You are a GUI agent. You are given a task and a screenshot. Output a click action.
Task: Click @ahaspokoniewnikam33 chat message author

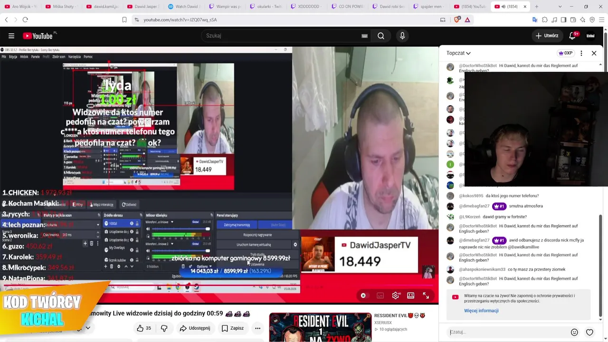[x=482, y=269]
